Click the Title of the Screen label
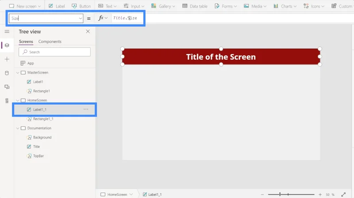Screen dimensions: 354x198 [x=221, y=57]
